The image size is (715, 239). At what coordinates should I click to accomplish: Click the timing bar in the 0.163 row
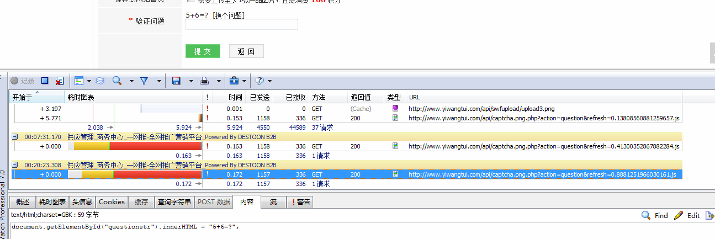click(135, 146)
